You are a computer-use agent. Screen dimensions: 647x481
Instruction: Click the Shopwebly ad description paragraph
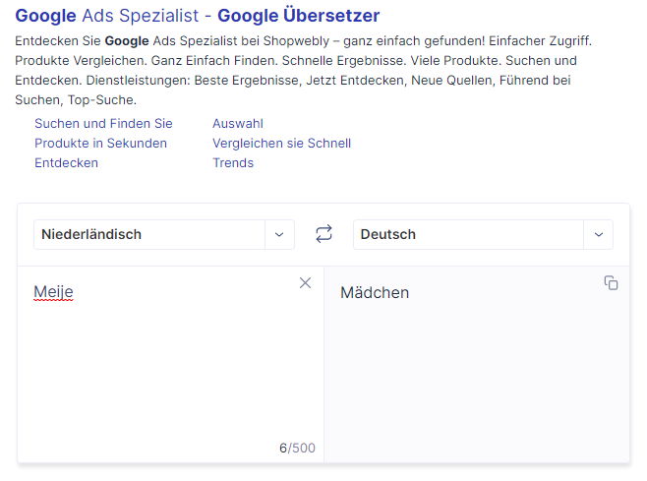[295, 71]
